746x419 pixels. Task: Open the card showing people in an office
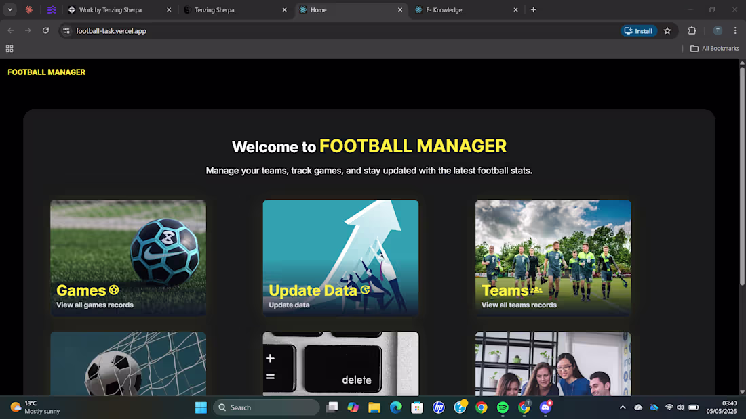(553, 364)
